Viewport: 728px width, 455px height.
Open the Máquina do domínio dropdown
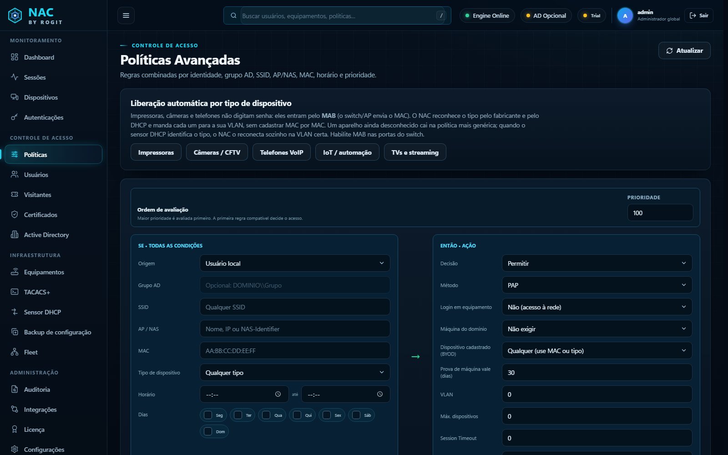(x=597, y=329)
